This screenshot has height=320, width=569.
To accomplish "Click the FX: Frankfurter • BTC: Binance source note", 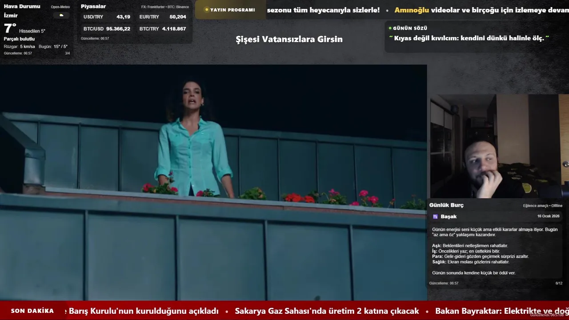I will (x=165, y=7).
